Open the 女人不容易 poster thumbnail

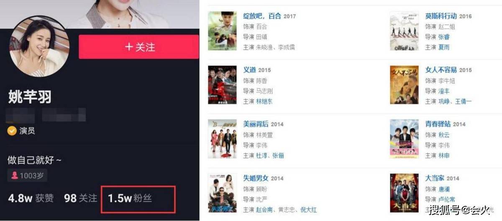(x=404, y=85)
